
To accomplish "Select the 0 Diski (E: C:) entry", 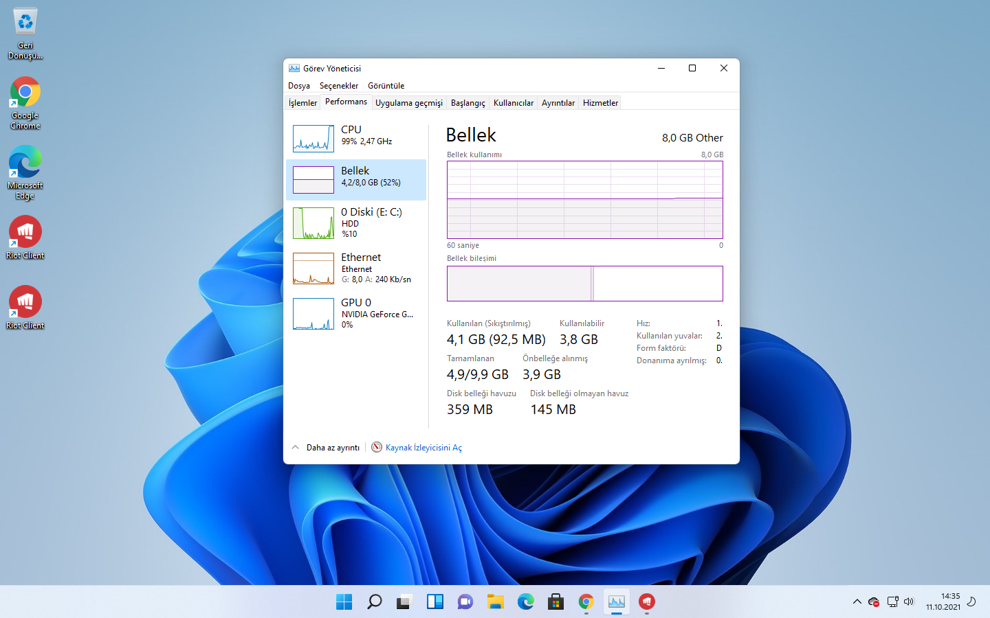I will 356,223.
